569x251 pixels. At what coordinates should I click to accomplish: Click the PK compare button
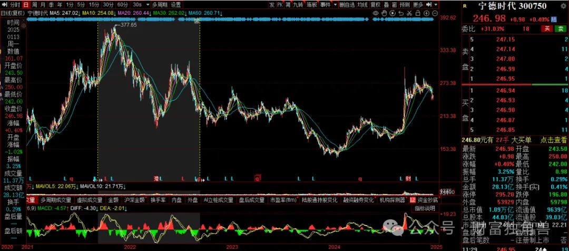(280, 5)
